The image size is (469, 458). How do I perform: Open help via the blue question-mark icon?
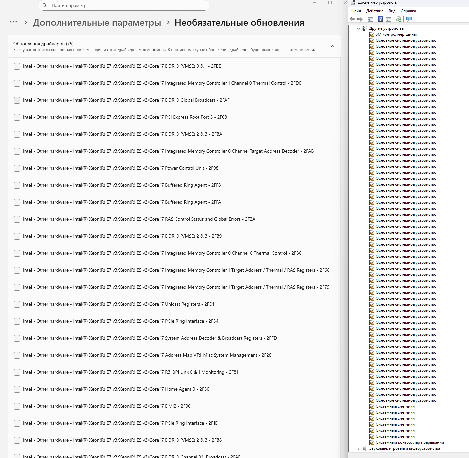380,19
